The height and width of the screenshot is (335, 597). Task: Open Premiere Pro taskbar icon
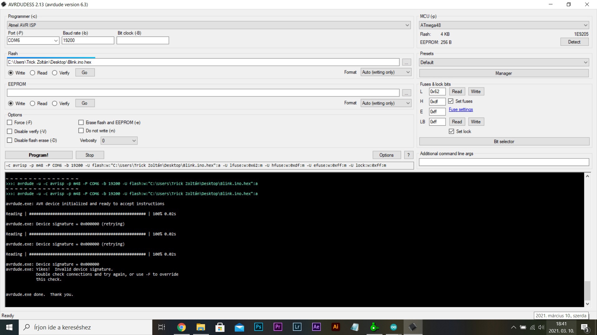coord(278,327)
